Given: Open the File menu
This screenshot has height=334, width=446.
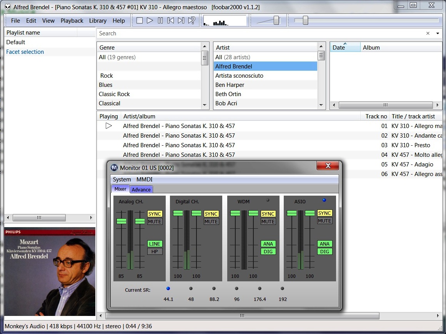Looking at the screenshot, I should pyautogui.click(x=15, y=20).
